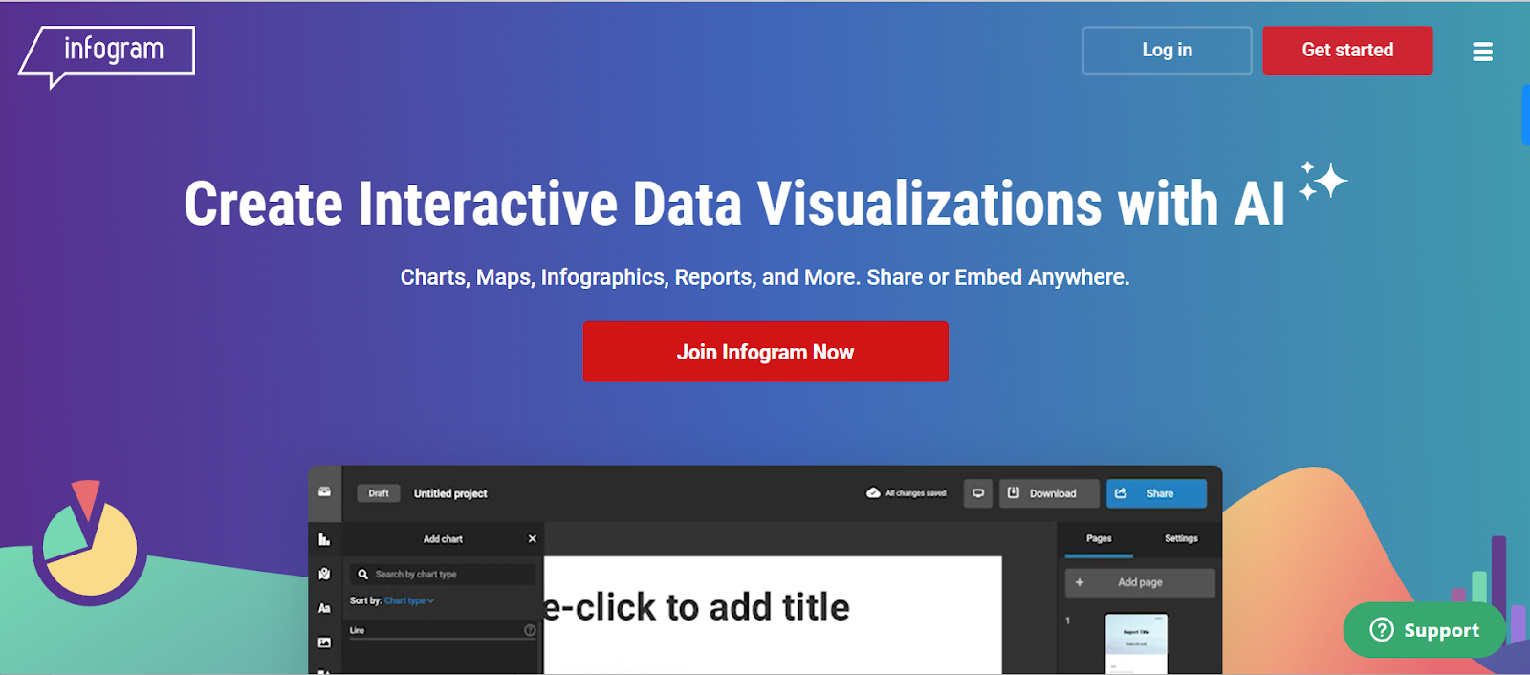Click the Infogram logo
This screenshot has height=675, width=1530.
click(x=106, y=56)
